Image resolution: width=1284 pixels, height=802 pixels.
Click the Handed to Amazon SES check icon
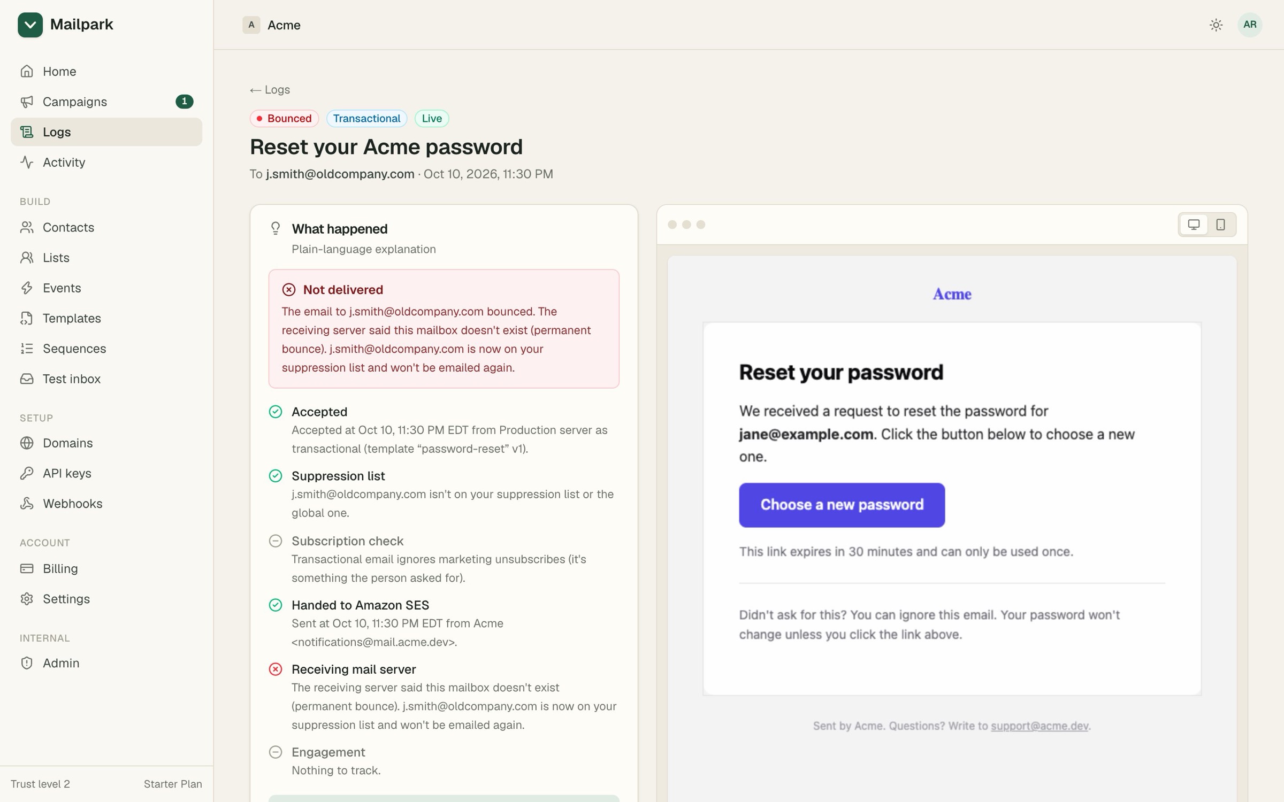point(276,605)
